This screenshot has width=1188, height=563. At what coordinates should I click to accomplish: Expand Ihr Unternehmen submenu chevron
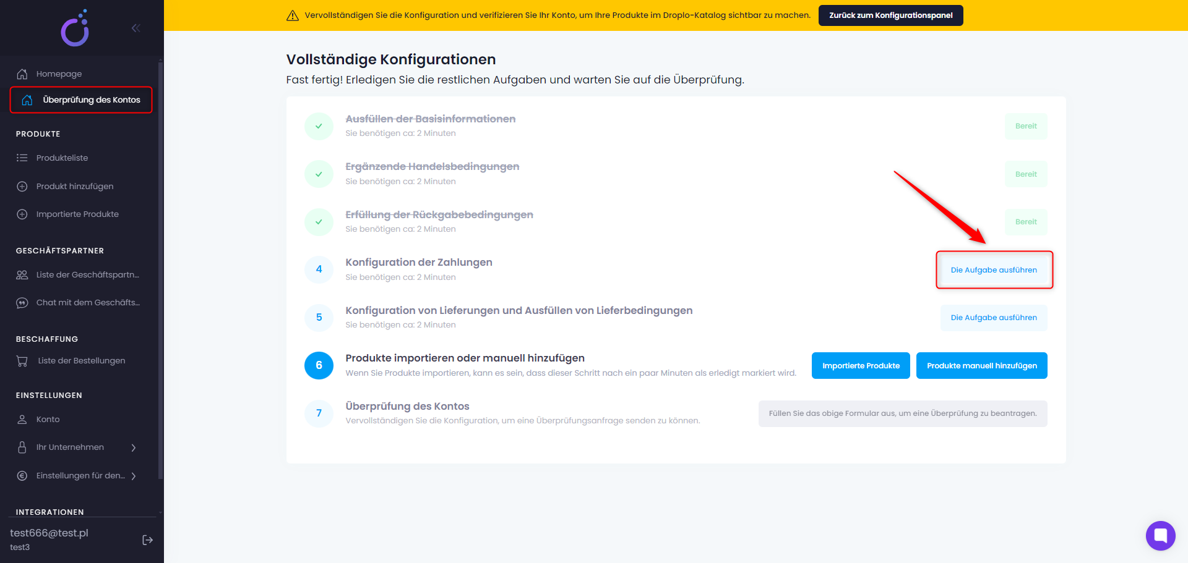pos(134,447)
